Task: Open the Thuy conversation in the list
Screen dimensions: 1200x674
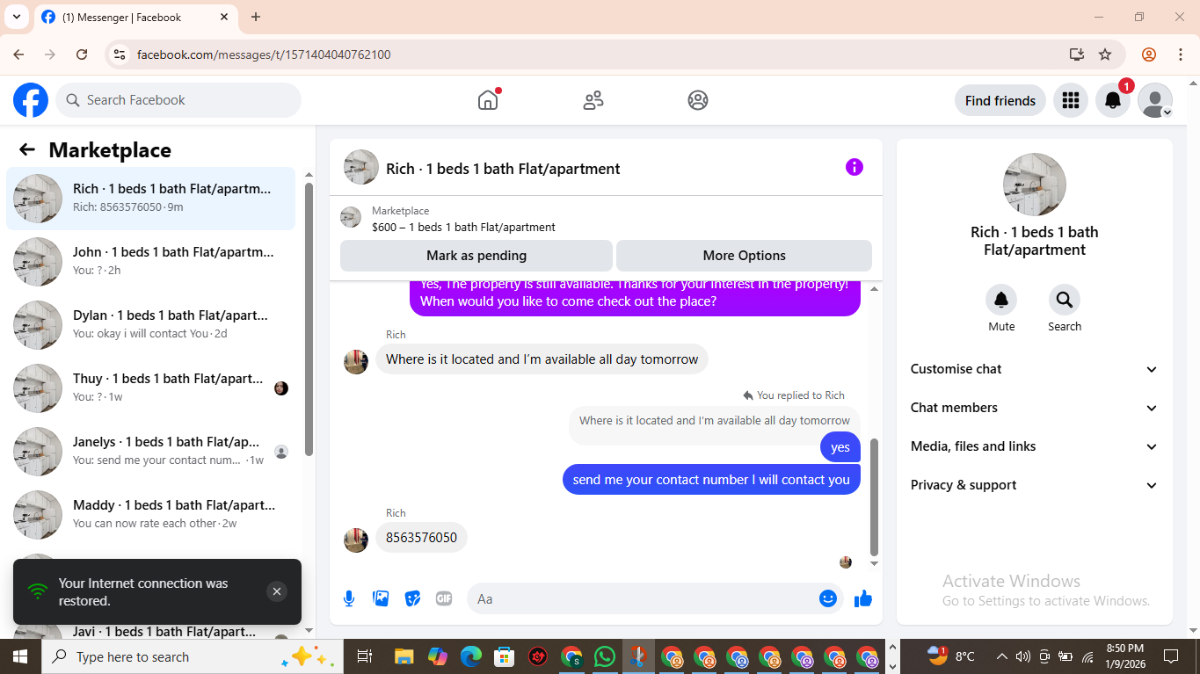Action: tap(151, 388)
